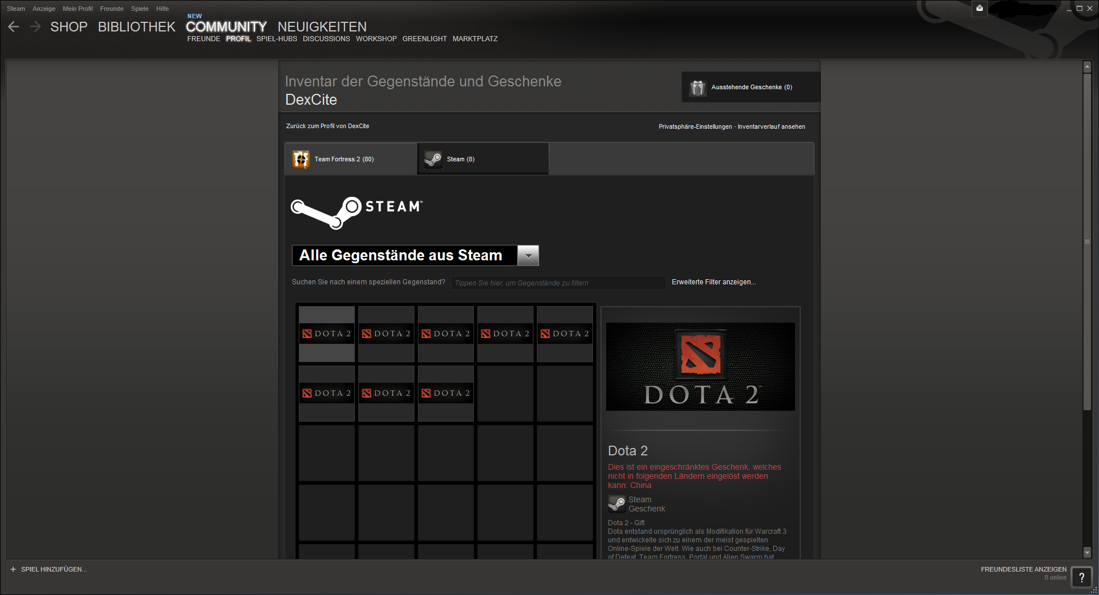Open the NEUIGKEITEN section
This screenshot has width=1099, height=595.
pyautogui.click(x=322, y=27)
